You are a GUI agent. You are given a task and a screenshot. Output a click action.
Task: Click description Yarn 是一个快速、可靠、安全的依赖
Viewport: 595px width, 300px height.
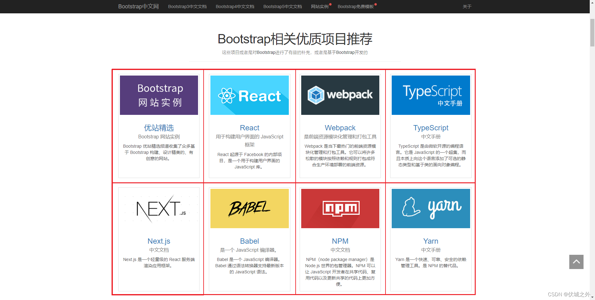click(431, 263)
